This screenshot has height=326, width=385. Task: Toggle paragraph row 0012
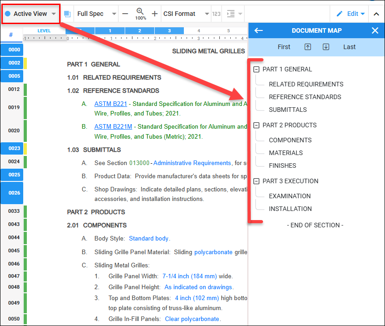[x=12, y=89]
